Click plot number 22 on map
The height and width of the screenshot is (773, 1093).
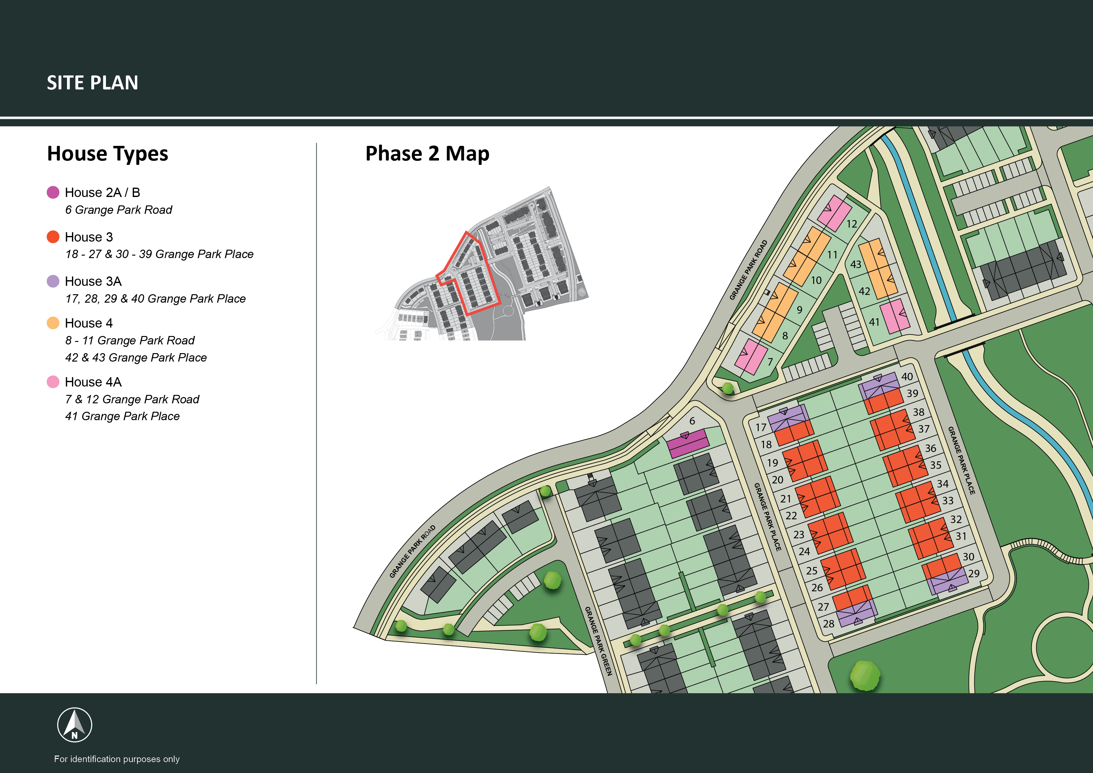(791, 516)
